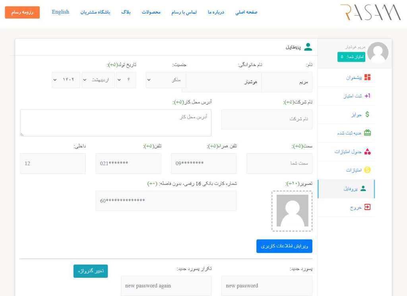Click the new password input field
The height and width of the screenshot is (296, 407).
[267, 286]
